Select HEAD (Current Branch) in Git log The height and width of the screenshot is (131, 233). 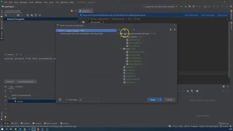21,95
